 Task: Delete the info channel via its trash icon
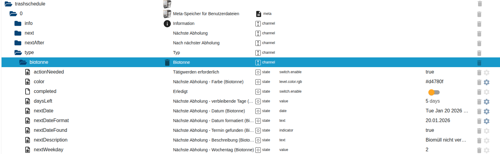point(479,24)
